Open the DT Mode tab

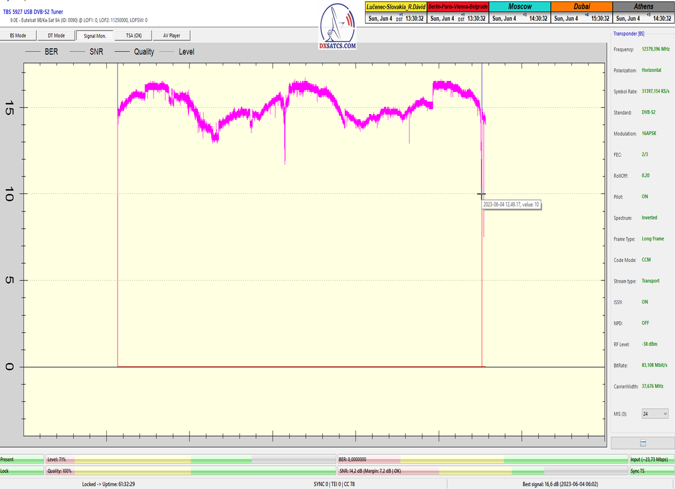56,35
